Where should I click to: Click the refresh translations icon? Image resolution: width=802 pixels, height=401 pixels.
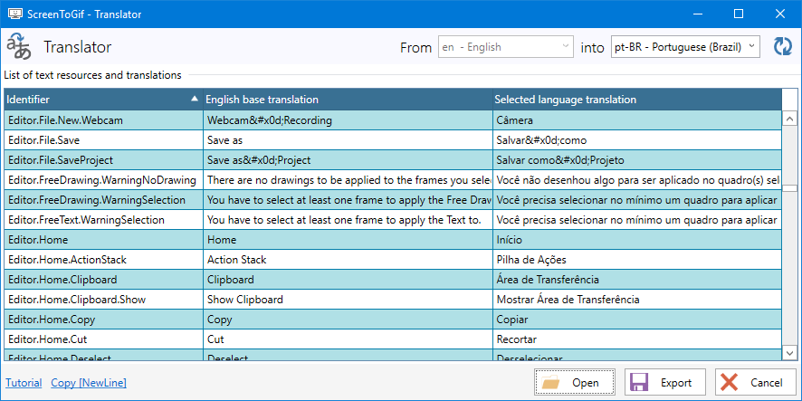pyautogui.click(x=782, y=46)
